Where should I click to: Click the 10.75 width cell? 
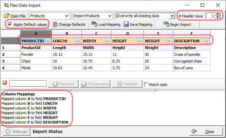pyautogui.click(x=96, y=61)
